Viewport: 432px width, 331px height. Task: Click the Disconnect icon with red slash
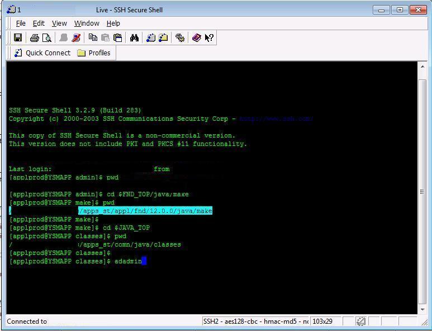click(x=76, y=37)
